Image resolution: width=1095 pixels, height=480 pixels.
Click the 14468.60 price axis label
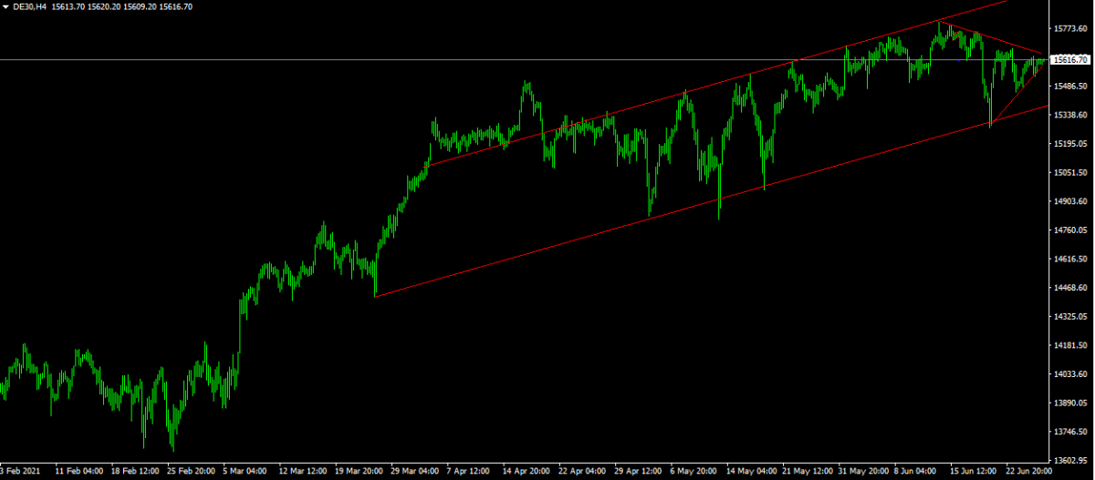[x=1070, y=288]
